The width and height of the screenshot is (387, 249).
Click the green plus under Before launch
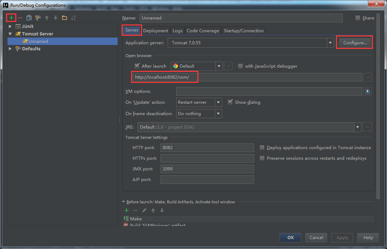pyautogui.click(x=127, y=210)
